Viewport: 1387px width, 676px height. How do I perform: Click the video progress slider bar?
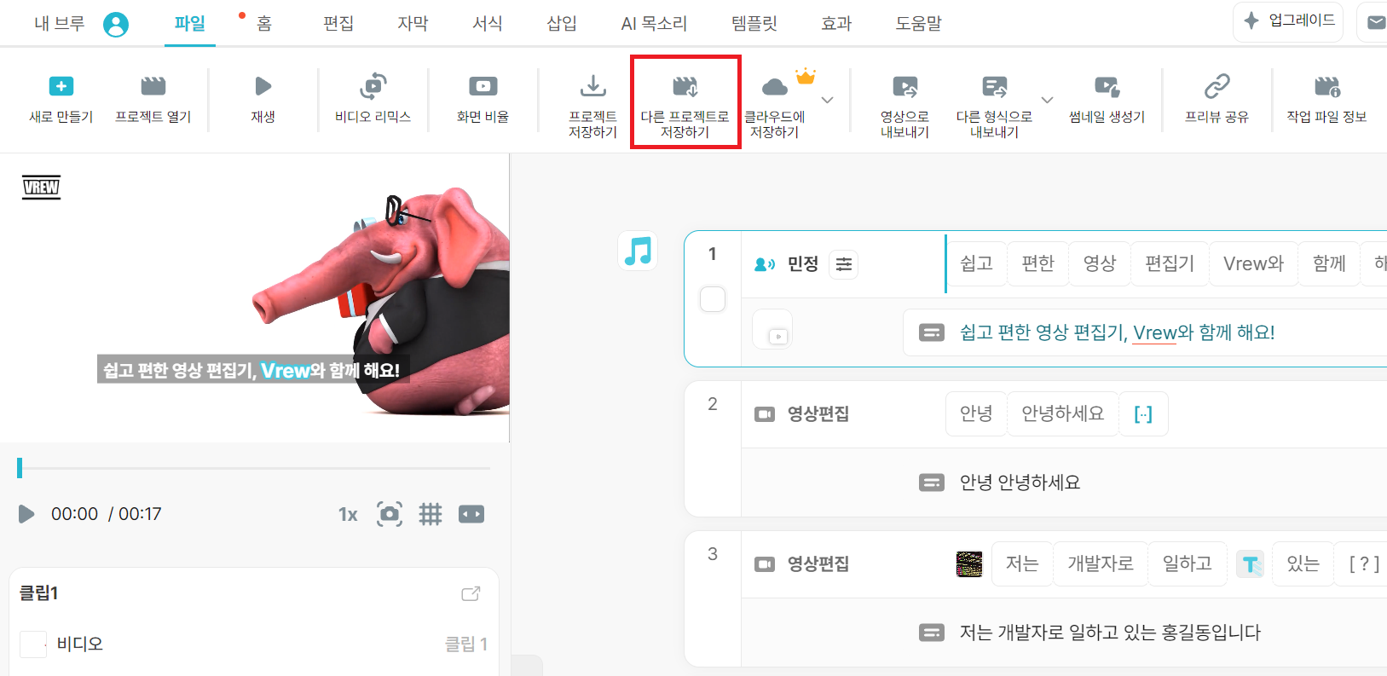[254, 468]
